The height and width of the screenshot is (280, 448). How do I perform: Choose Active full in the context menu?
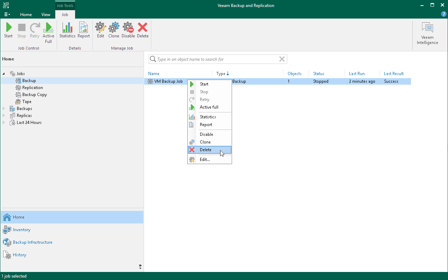(x=210, y=107)
